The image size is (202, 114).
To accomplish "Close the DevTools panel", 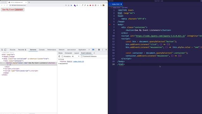I will [106, 50].
